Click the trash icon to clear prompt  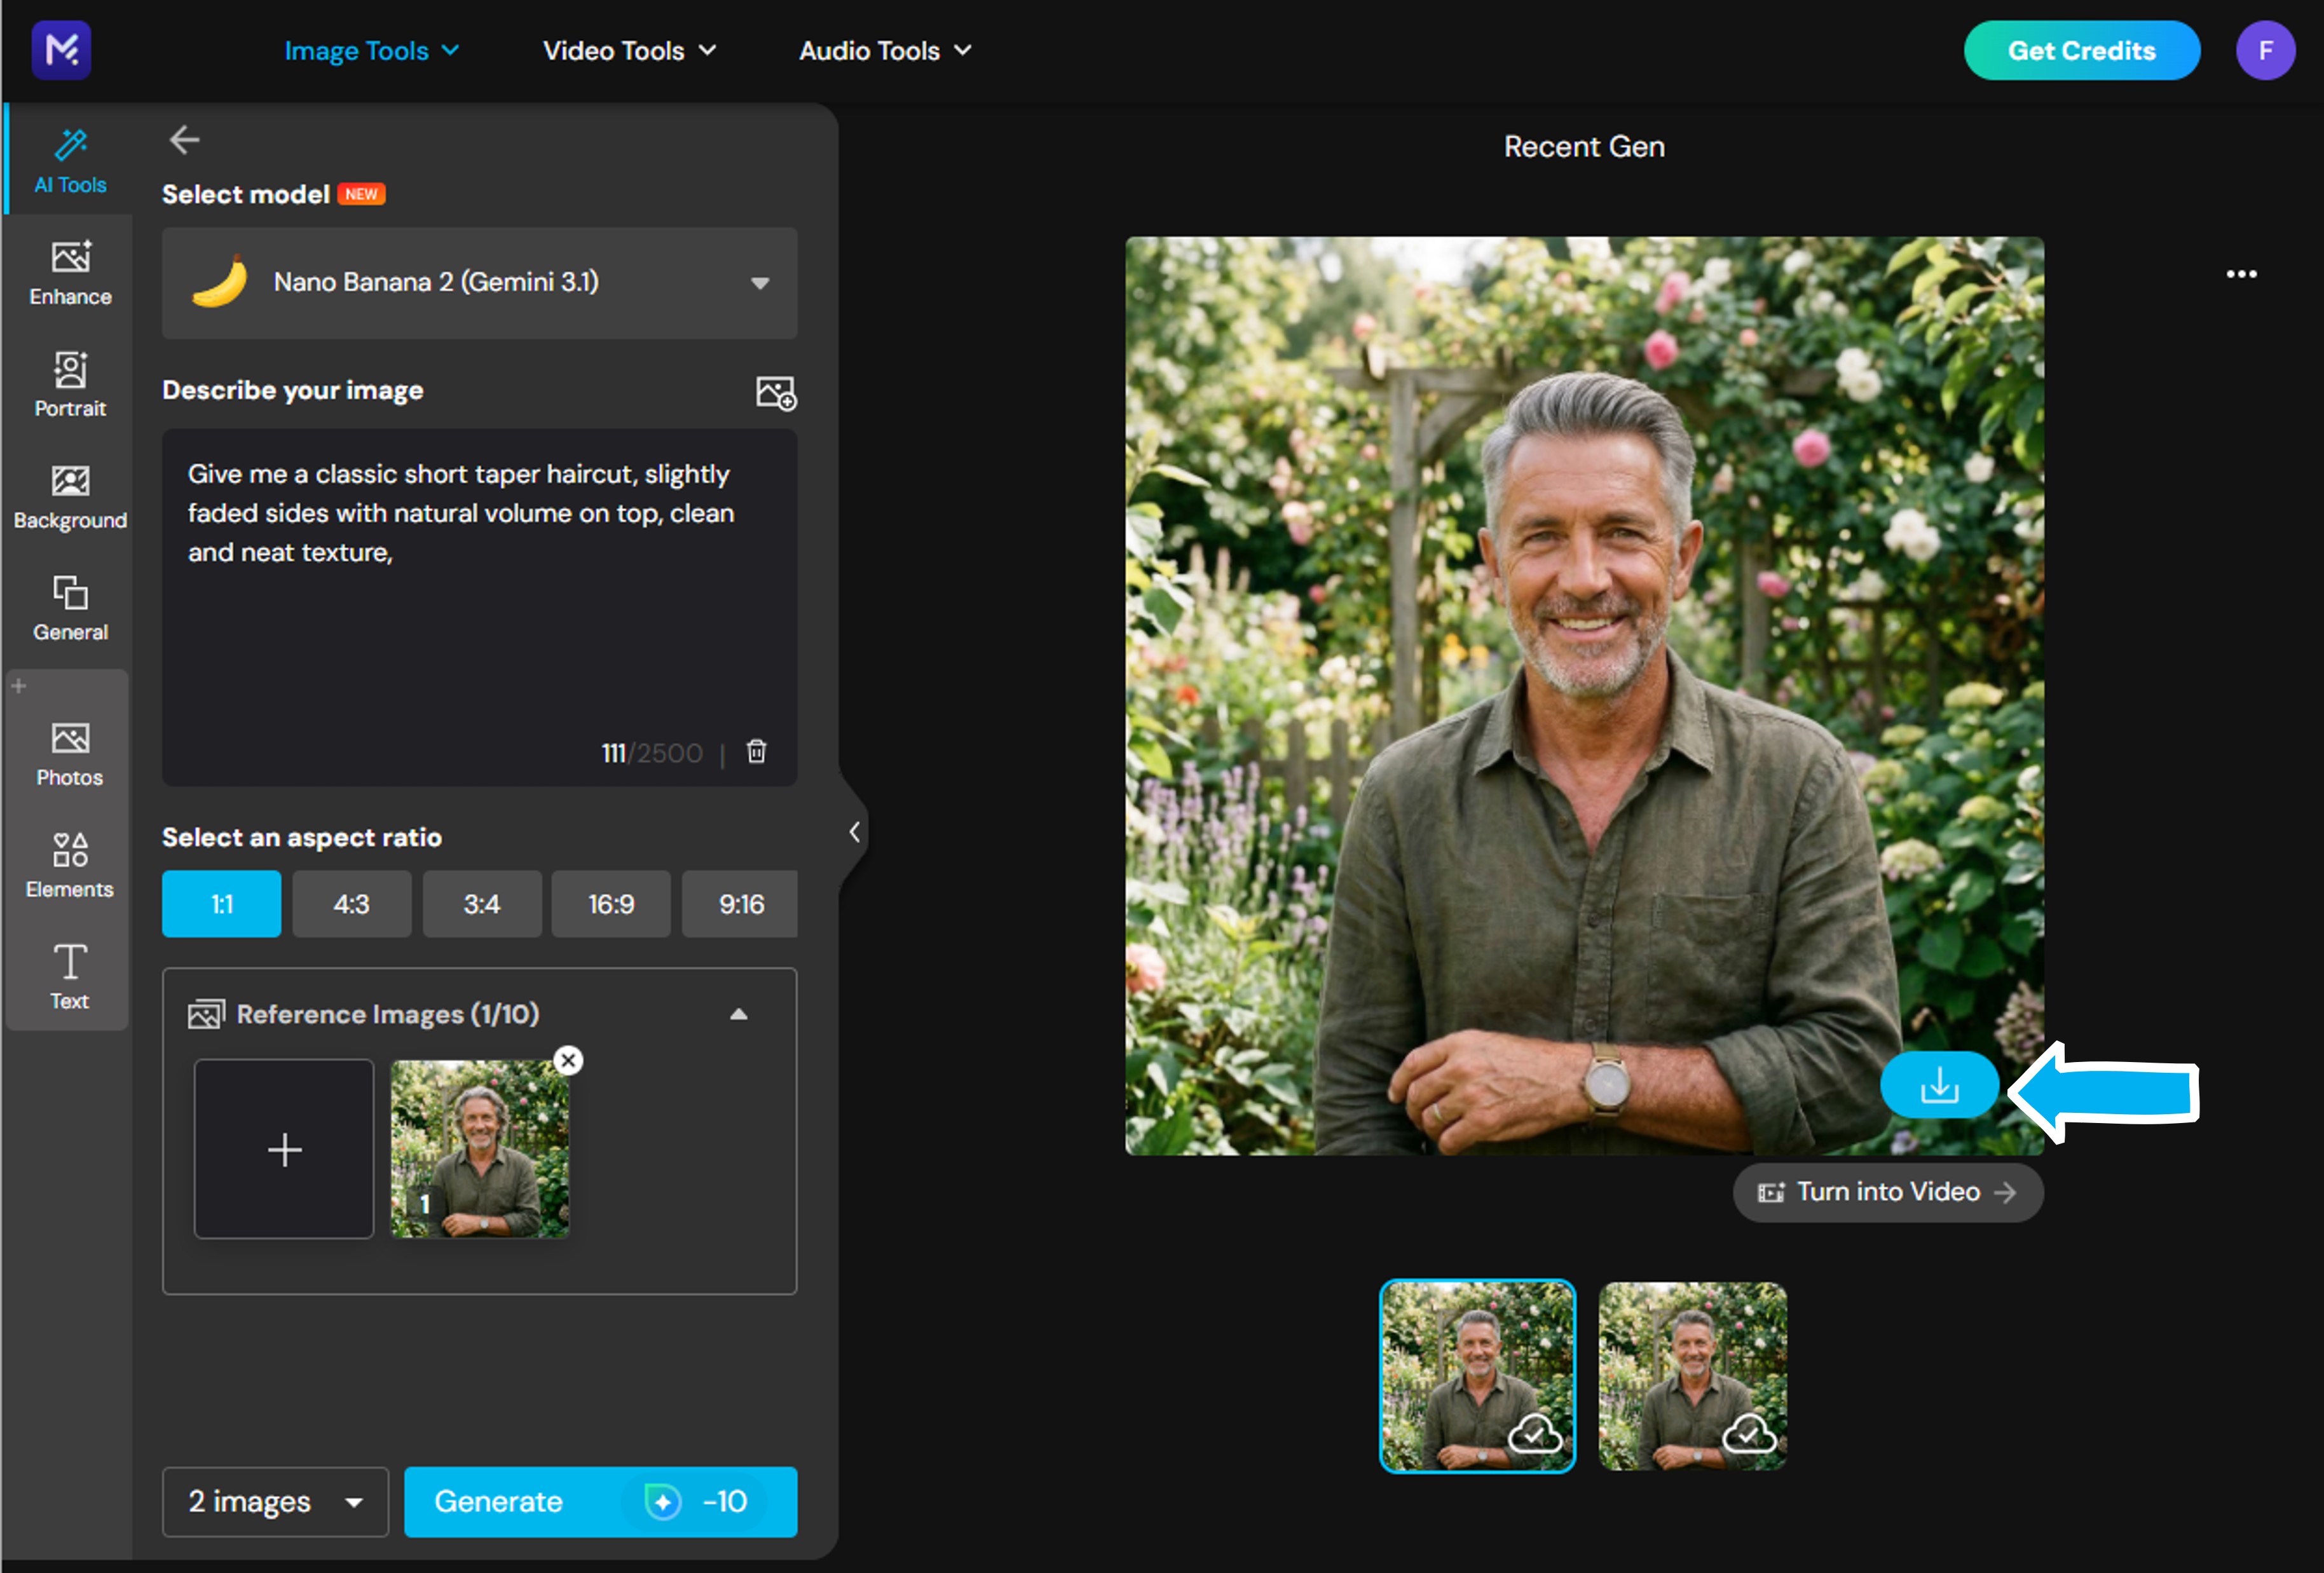[x=757, y=751]
